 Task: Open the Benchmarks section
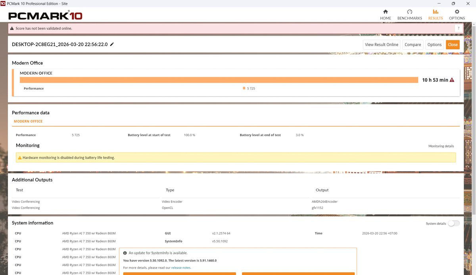(x=409, y=15)
